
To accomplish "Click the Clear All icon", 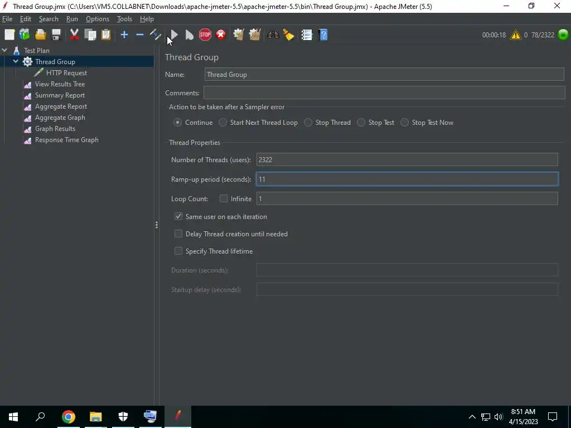I will [254, 35].
